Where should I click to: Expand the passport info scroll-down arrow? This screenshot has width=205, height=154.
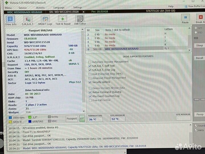[x=83, y=111]
